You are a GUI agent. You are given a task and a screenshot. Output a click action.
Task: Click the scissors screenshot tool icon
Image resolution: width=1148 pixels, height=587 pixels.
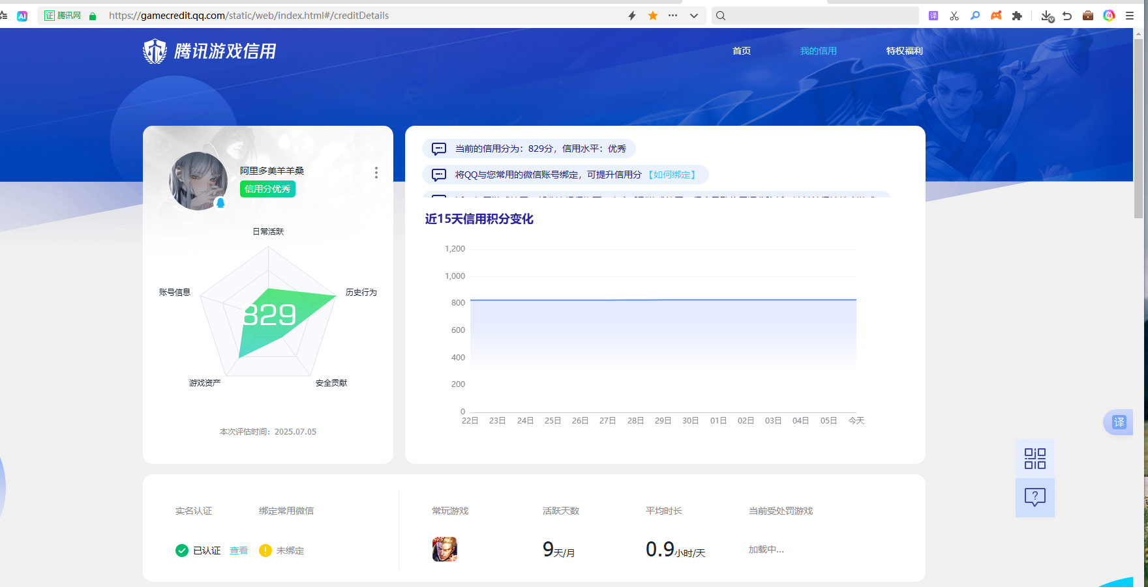pyautogui.click(x=954, y=16)
